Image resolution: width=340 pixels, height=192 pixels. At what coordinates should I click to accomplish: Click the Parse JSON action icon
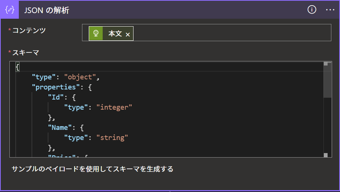9,10
